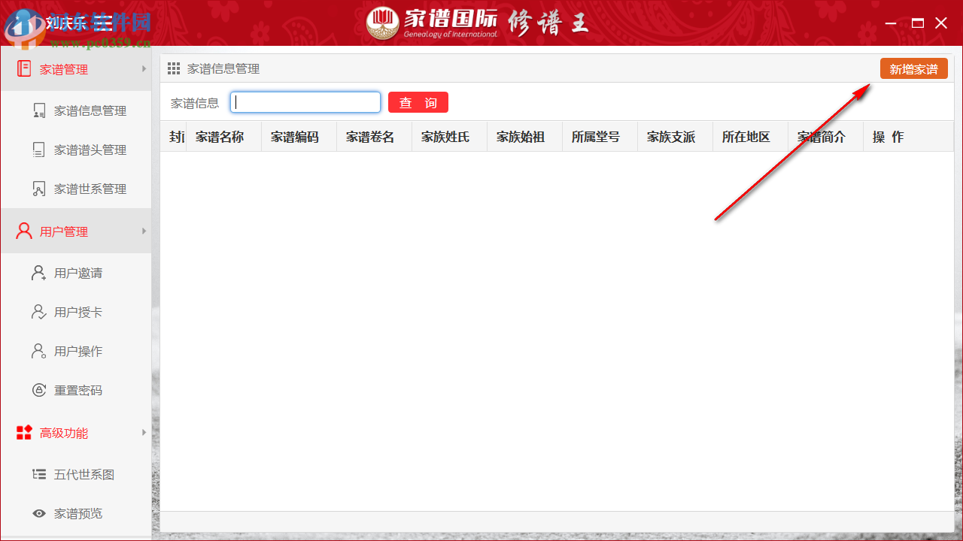Click the 新增家谱 button

click(x=913, y=68)
